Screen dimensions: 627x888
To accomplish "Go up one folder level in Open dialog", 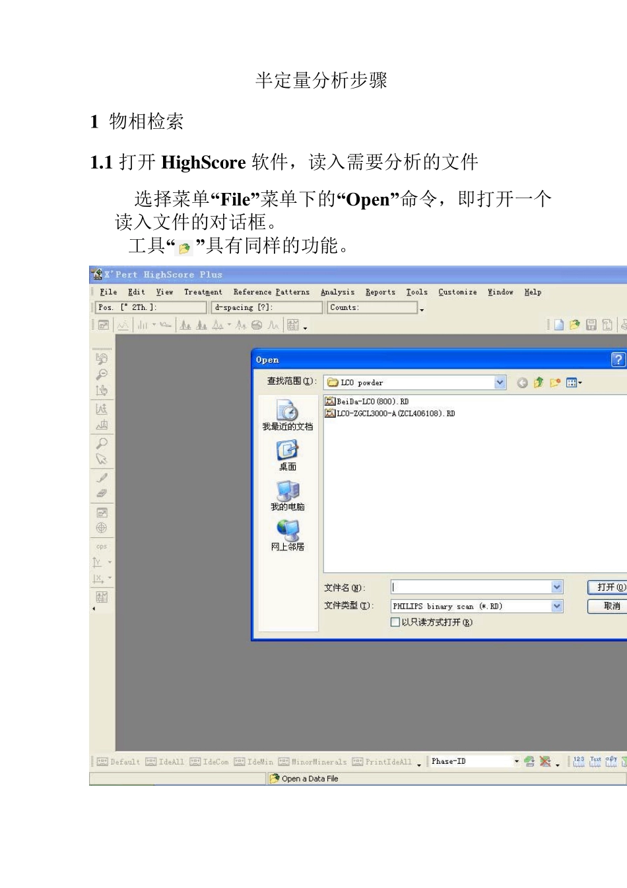I will pyautogui.click(x=539, y=383).
